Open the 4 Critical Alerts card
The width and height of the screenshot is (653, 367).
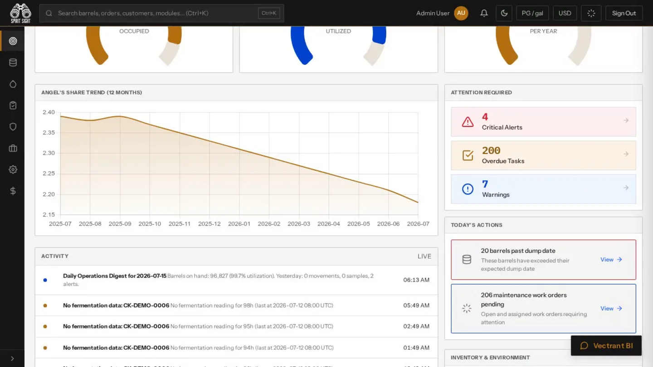543,122
